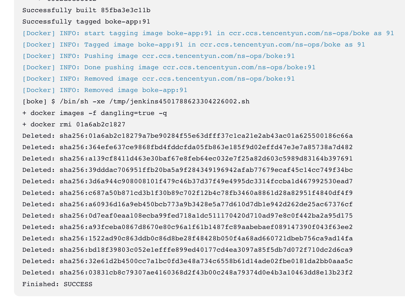The width and height of the screenshot is (405, 306).
Task: Click the Deleted sha256:0d7eaf0eaa108 line
Action: pos(187,216)
